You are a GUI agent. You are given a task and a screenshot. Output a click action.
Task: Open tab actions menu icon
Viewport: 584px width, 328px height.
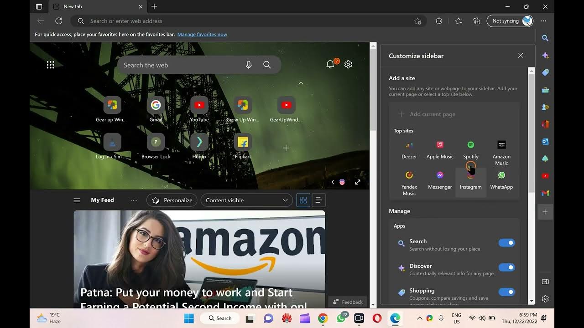[x=39, y=6]
